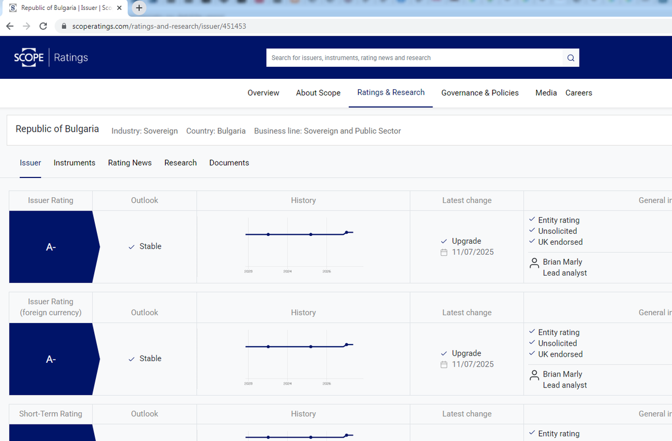This screenshot has width=672, height=441.
Task: Click the Issuer Rating (foreign currency) header
Action: click(x=51, y=307)
